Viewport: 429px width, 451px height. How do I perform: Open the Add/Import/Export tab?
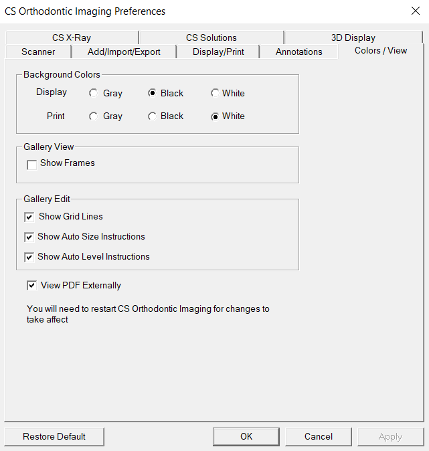pyautogui.click(x=124, y=52)
